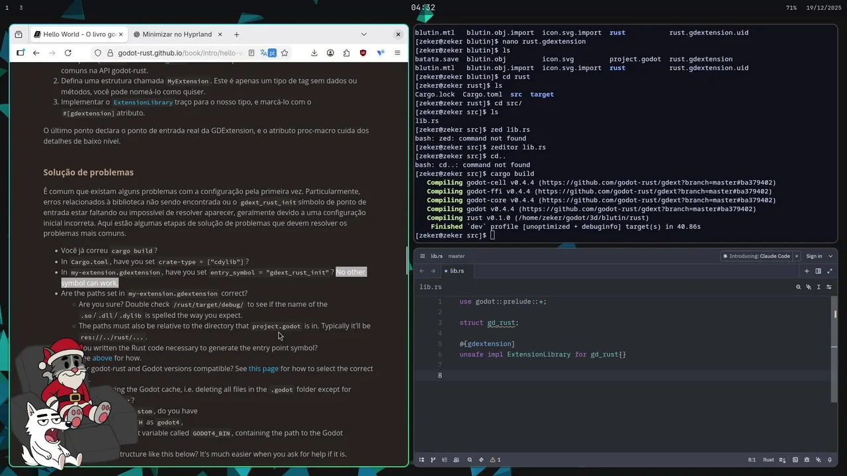Click the date 19/12/2025 in top bar
This screenshot has height=476, width=847.
pos(823,8)
